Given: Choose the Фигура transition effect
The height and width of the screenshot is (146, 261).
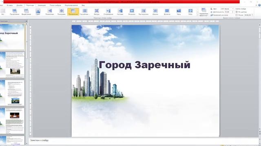Looking at the screenshot, I should point(97,12).
